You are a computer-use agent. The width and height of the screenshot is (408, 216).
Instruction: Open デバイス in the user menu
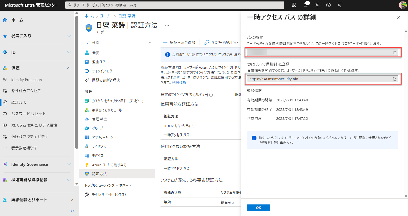pyautogui.click(x=98, y=156)
